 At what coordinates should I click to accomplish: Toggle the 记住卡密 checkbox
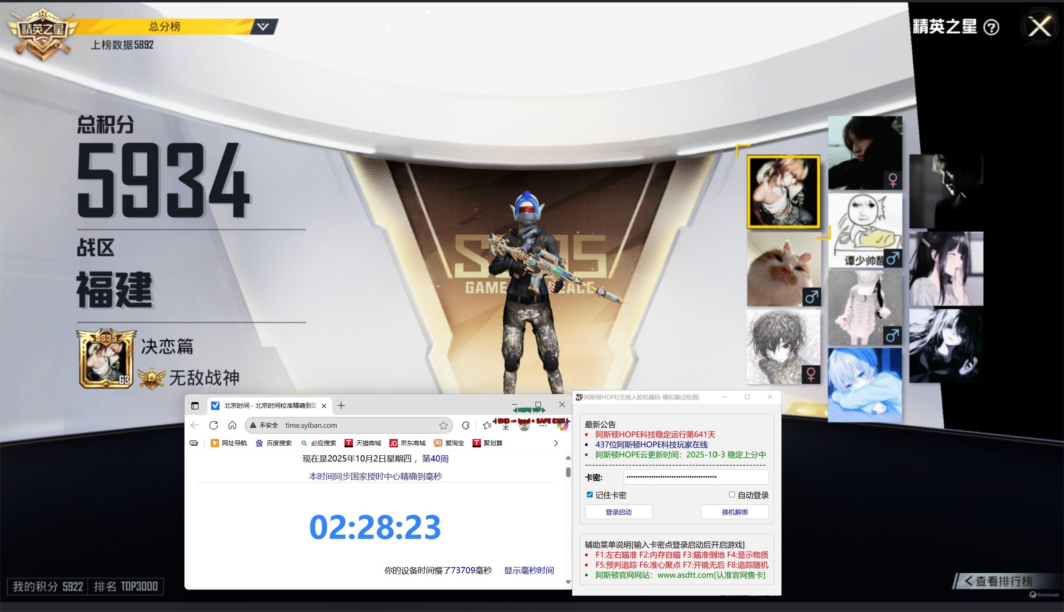click(590, 495)
